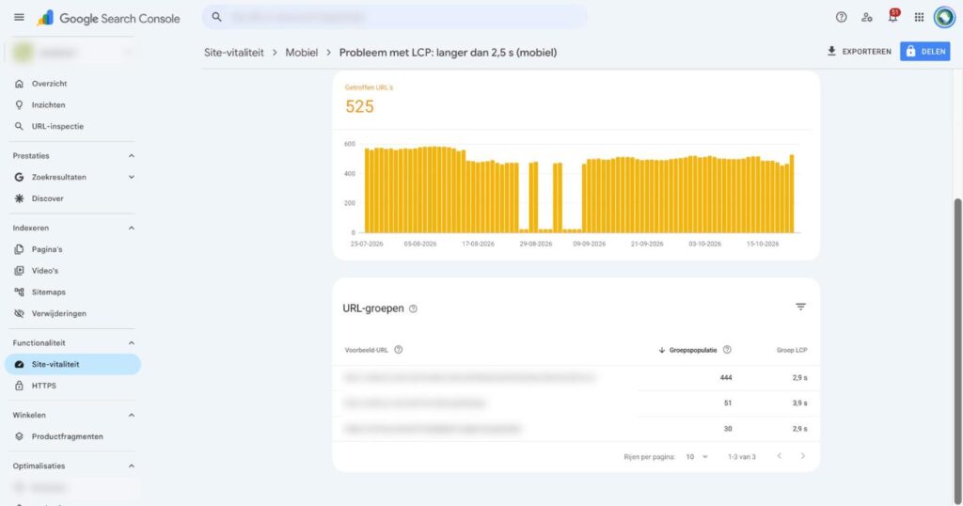
Task: Click the Exporteren download icon
Action: (831, 51)
